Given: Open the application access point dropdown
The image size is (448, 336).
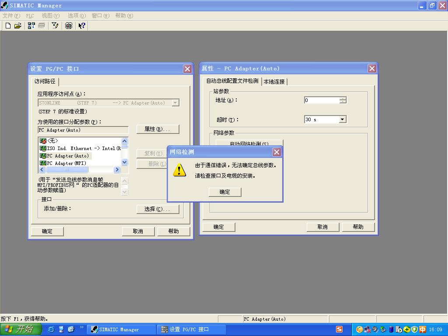Looking at the screenshot, I should coord(175,103).
